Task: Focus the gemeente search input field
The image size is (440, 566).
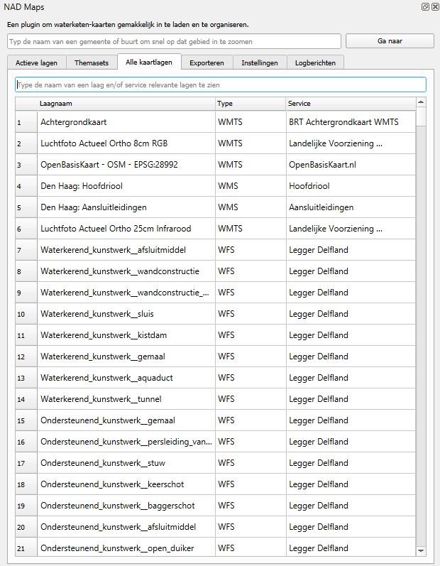Action: point(174,41)
